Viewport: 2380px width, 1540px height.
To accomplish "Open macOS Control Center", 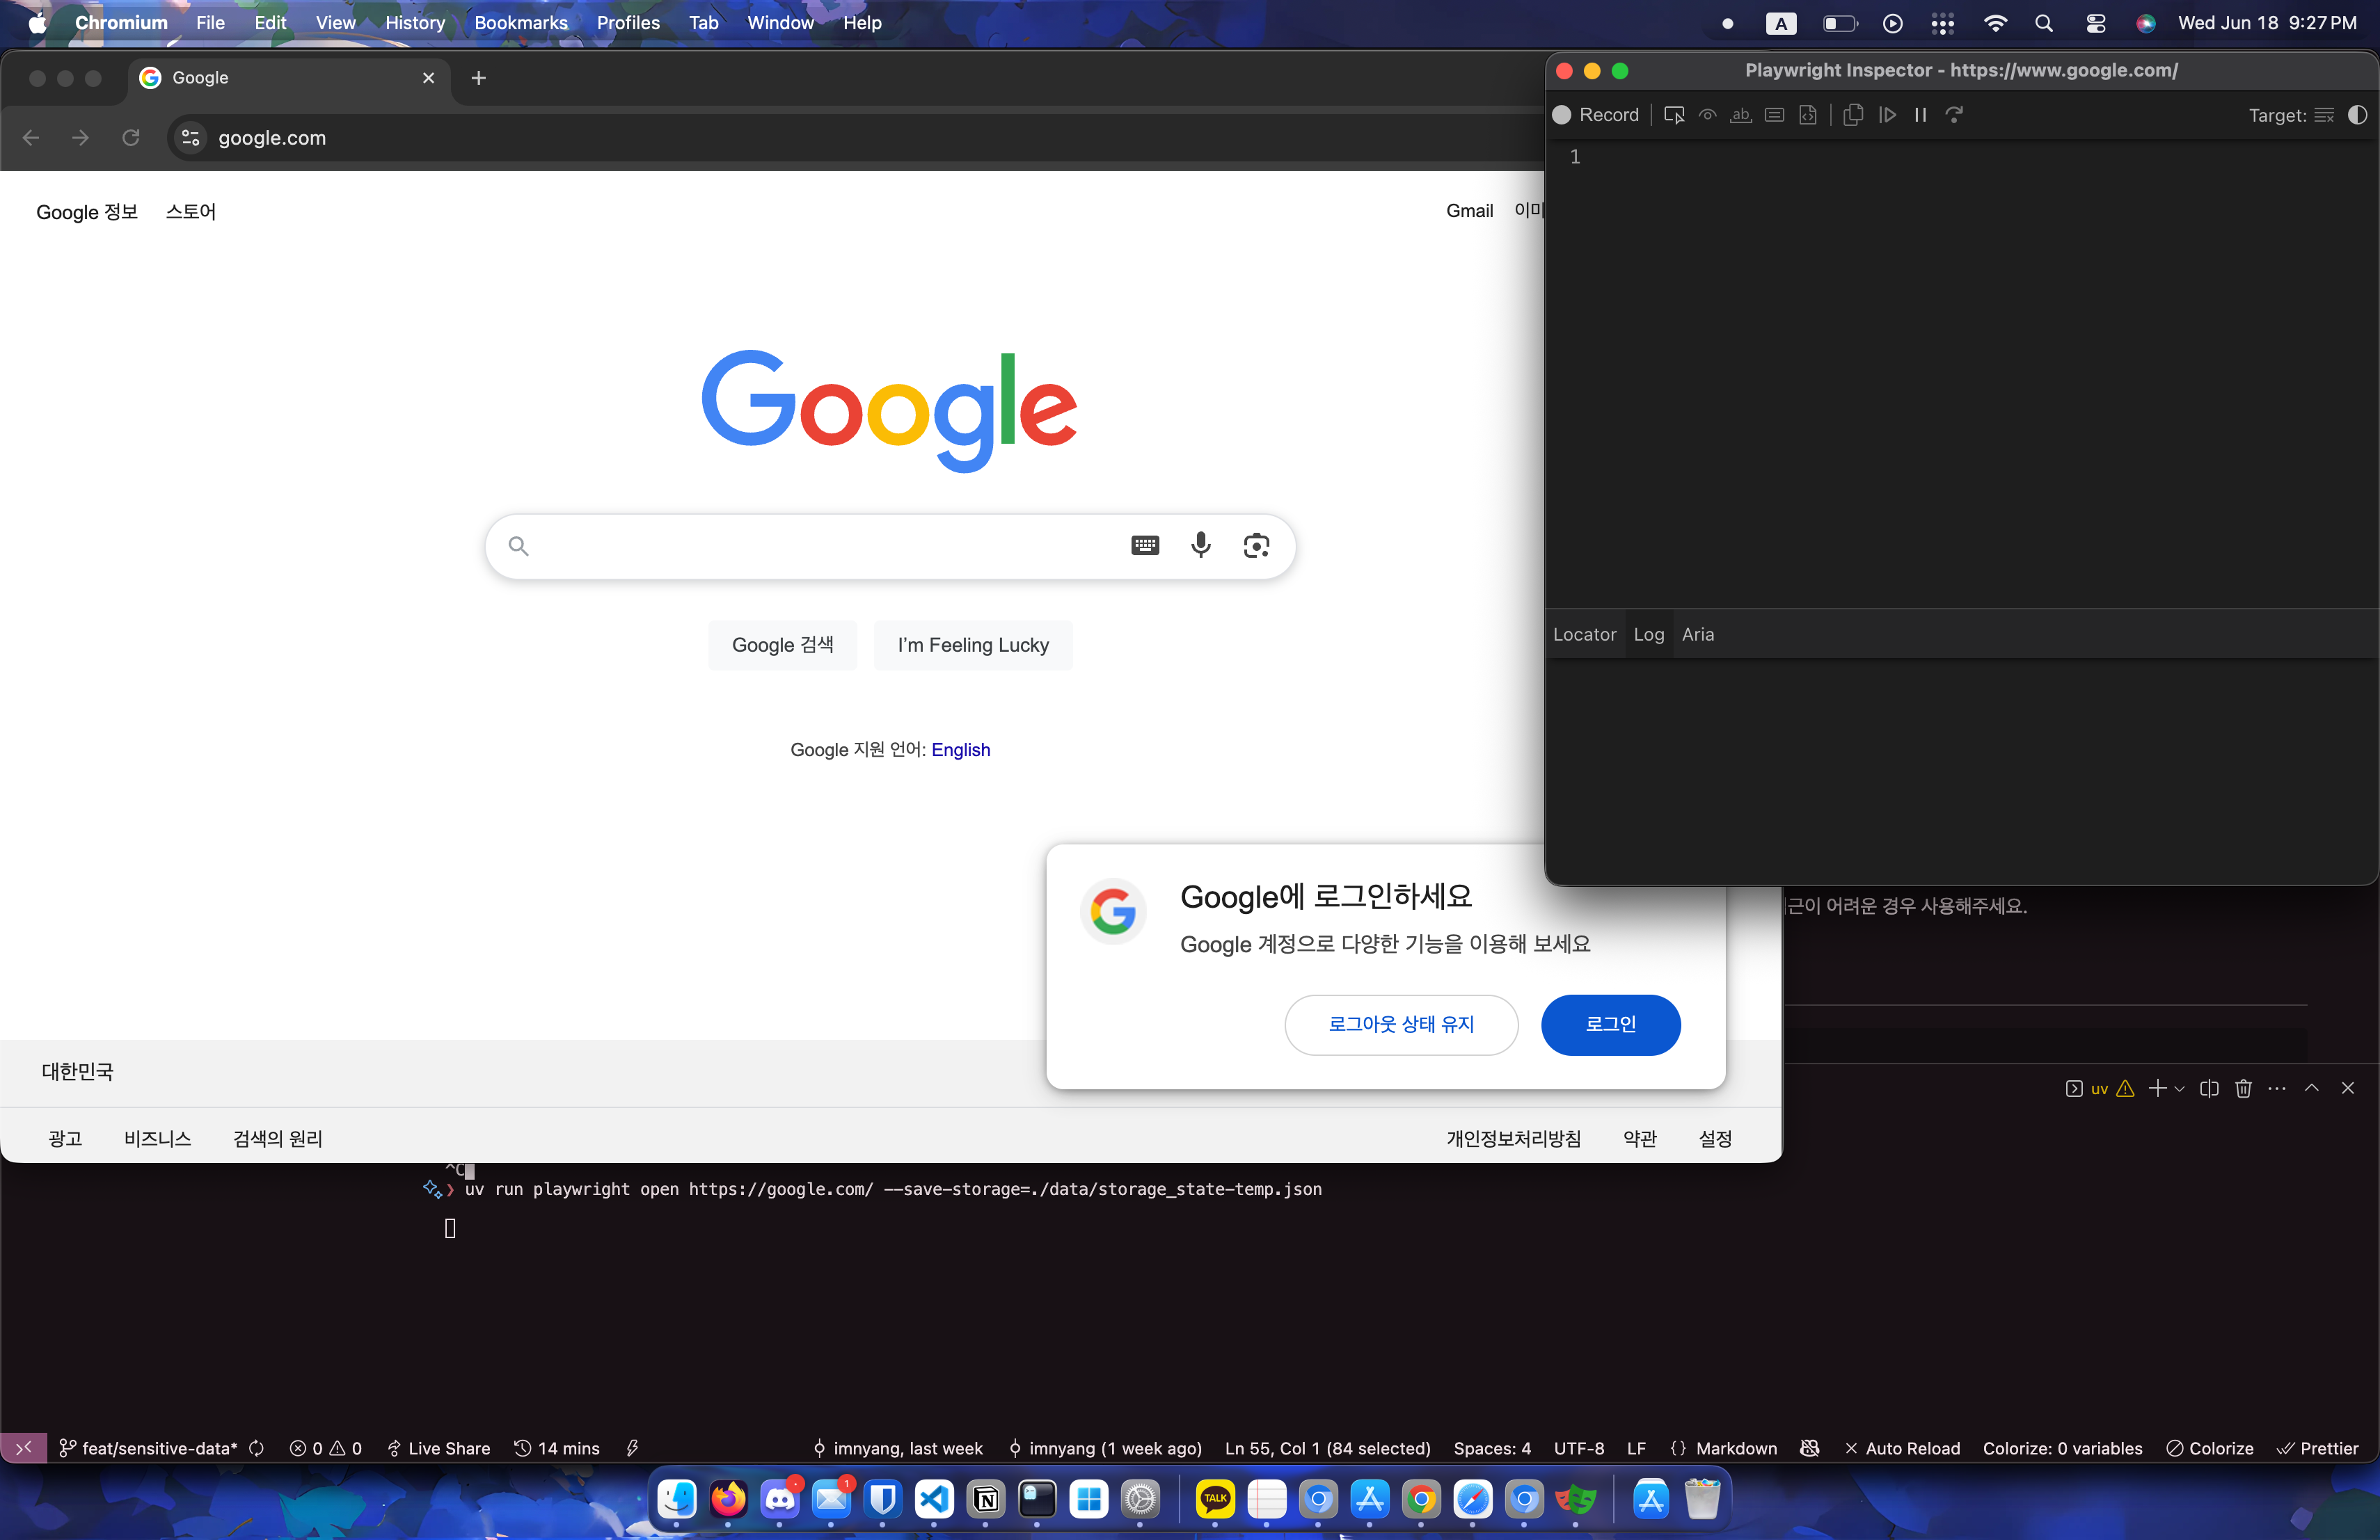I will pyautogui.click(x=2095, y=23).
